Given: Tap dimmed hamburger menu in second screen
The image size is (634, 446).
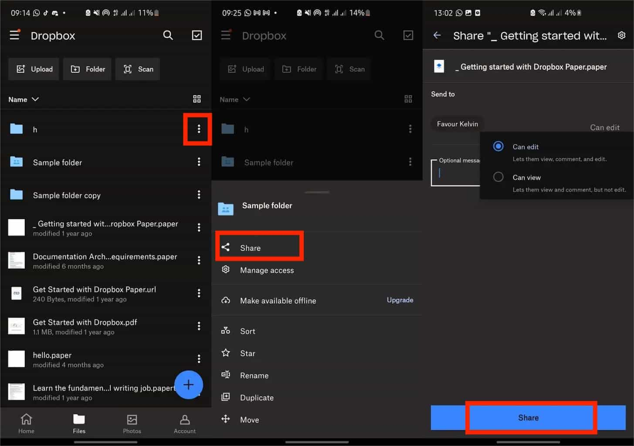Looking at the screenshot, I should 226,35.
